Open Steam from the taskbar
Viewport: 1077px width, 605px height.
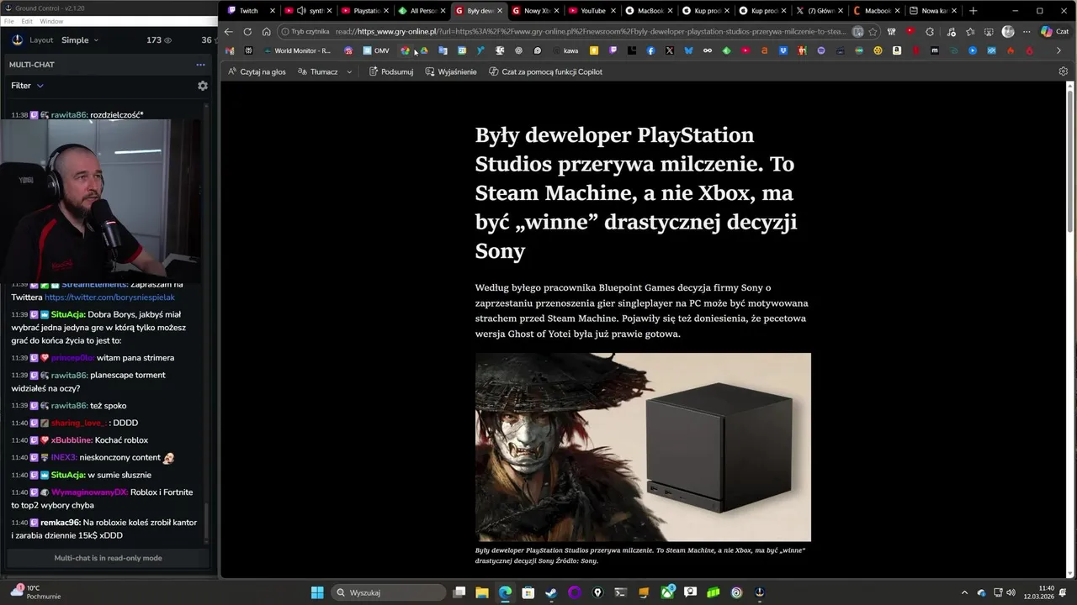point(551,592)
